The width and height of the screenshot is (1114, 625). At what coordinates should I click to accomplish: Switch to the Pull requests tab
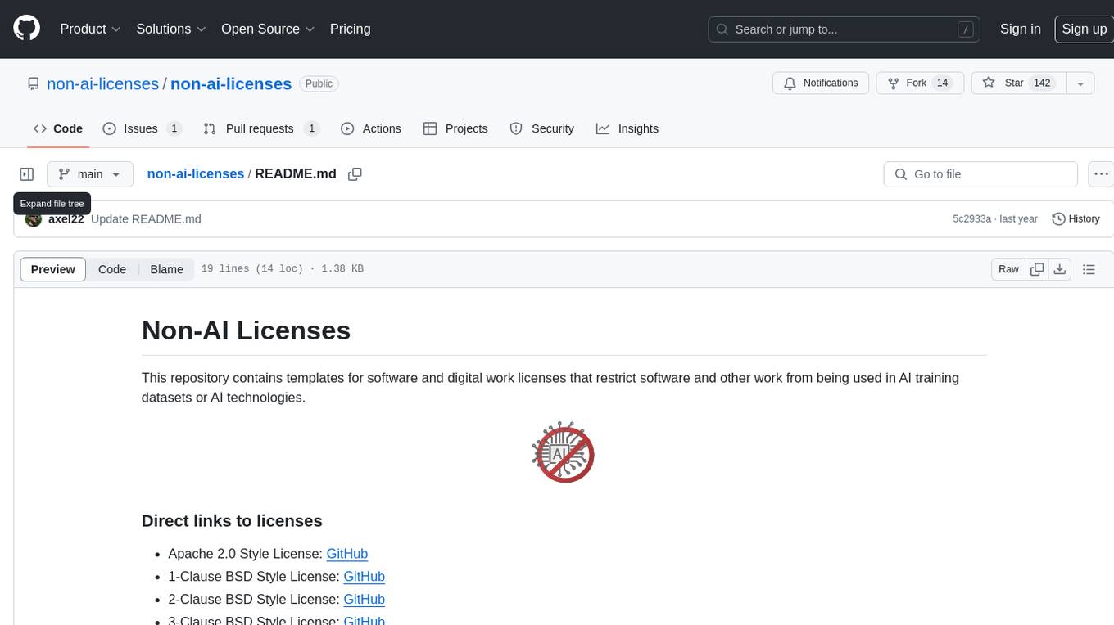[260, 128]
